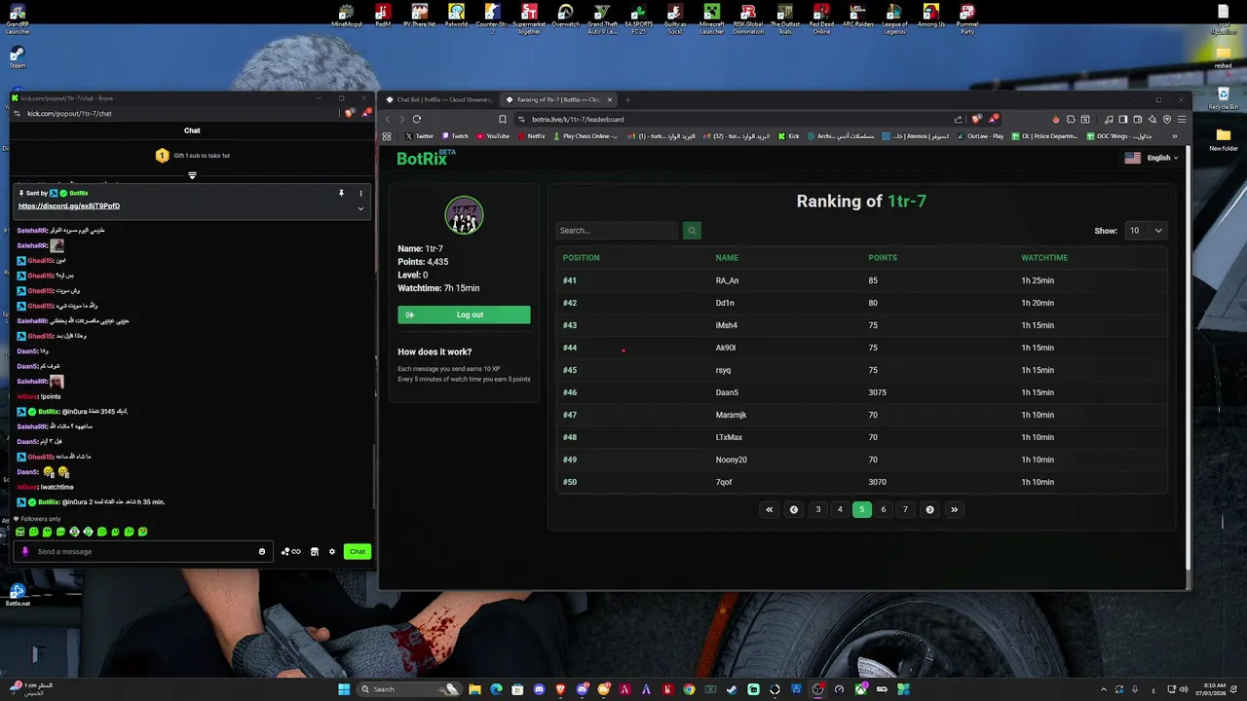
Task: Open Discord from the taskbar
Action: (x=539, y=689)
